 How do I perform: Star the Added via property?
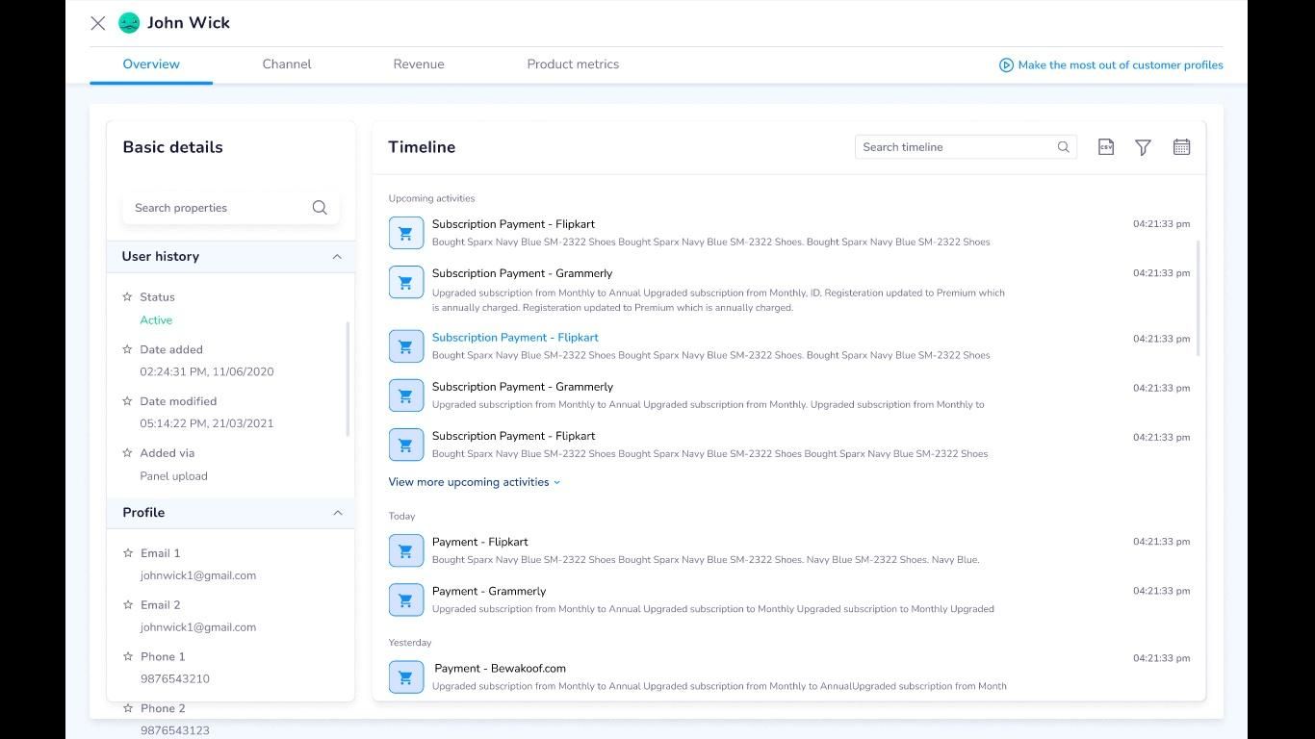(127, 453)
